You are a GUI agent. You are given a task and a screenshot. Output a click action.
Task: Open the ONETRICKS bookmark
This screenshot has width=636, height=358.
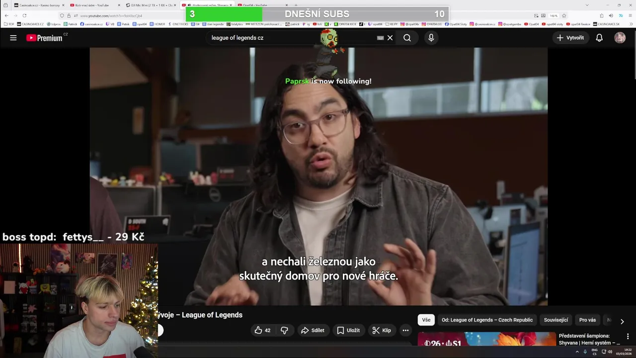[178, 24]
